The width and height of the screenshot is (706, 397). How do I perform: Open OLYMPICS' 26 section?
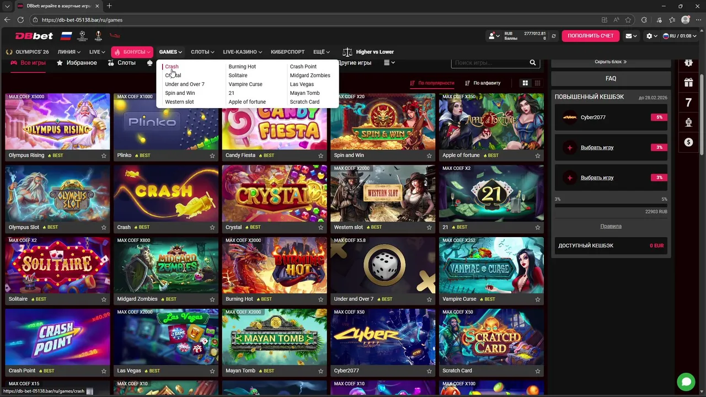click(27, 52)
